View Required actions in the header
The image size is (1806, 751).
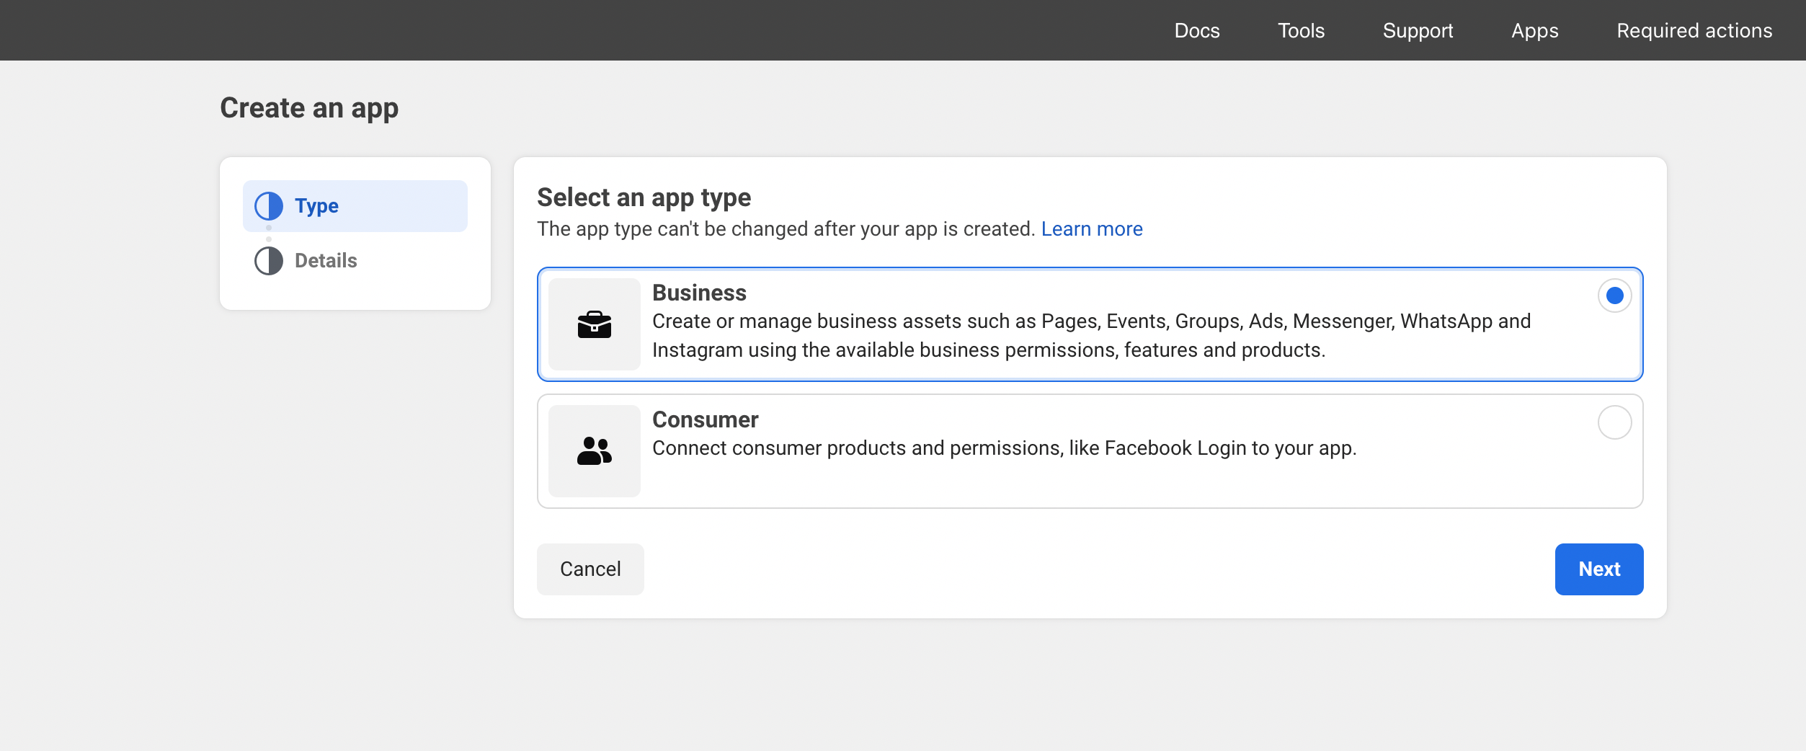pos(1694,30)
